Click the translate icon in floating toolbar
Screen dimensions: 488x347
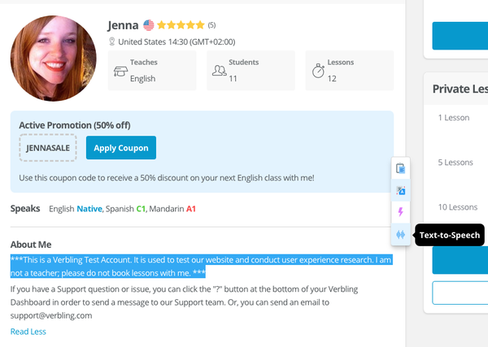400,190
